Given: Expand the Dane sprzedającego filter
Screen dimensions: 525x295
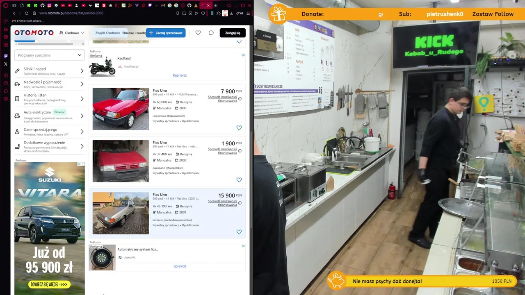Looking at the screenshot, I should coord(50,132).
